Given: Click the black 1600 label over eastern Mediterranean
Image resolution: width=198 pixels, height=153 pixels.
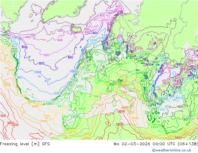Looking at the screenshot, I should pos(180,107).
